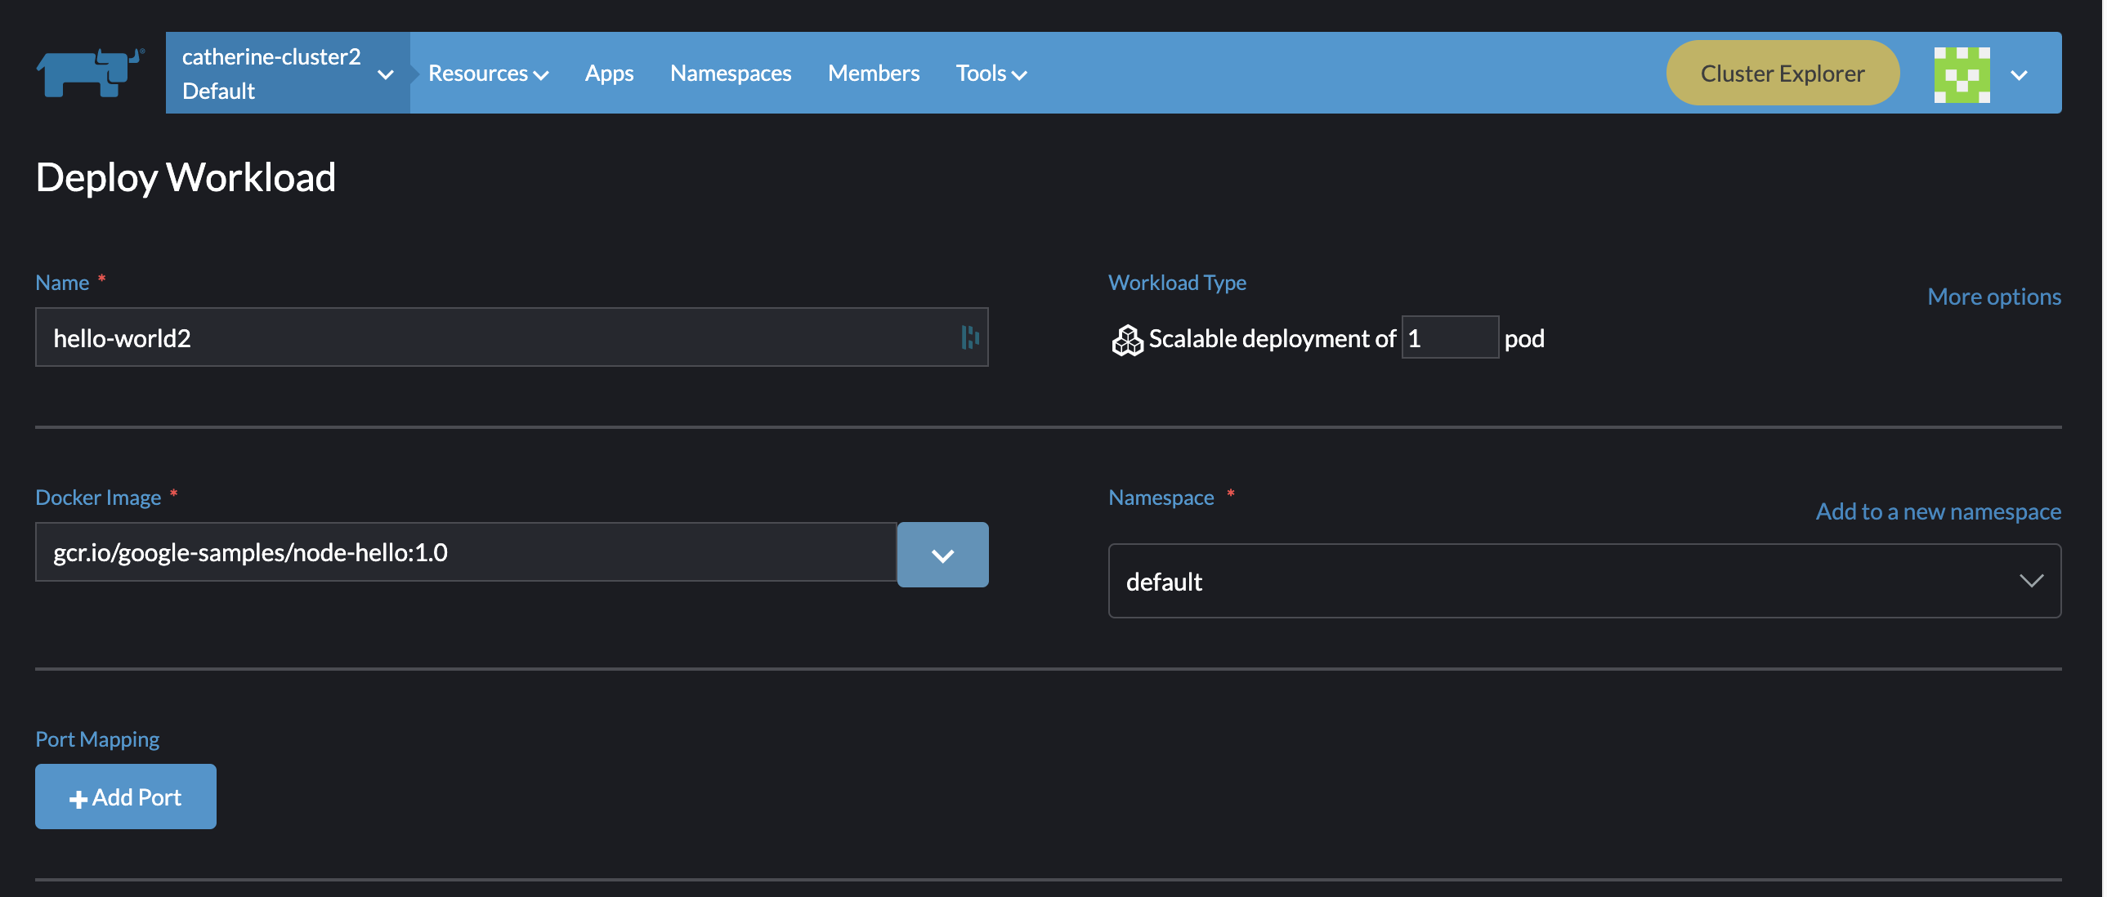Click the Cluster Explorer button
The width and height of the screenshot is (2107, 897).
click(1783, 73)
